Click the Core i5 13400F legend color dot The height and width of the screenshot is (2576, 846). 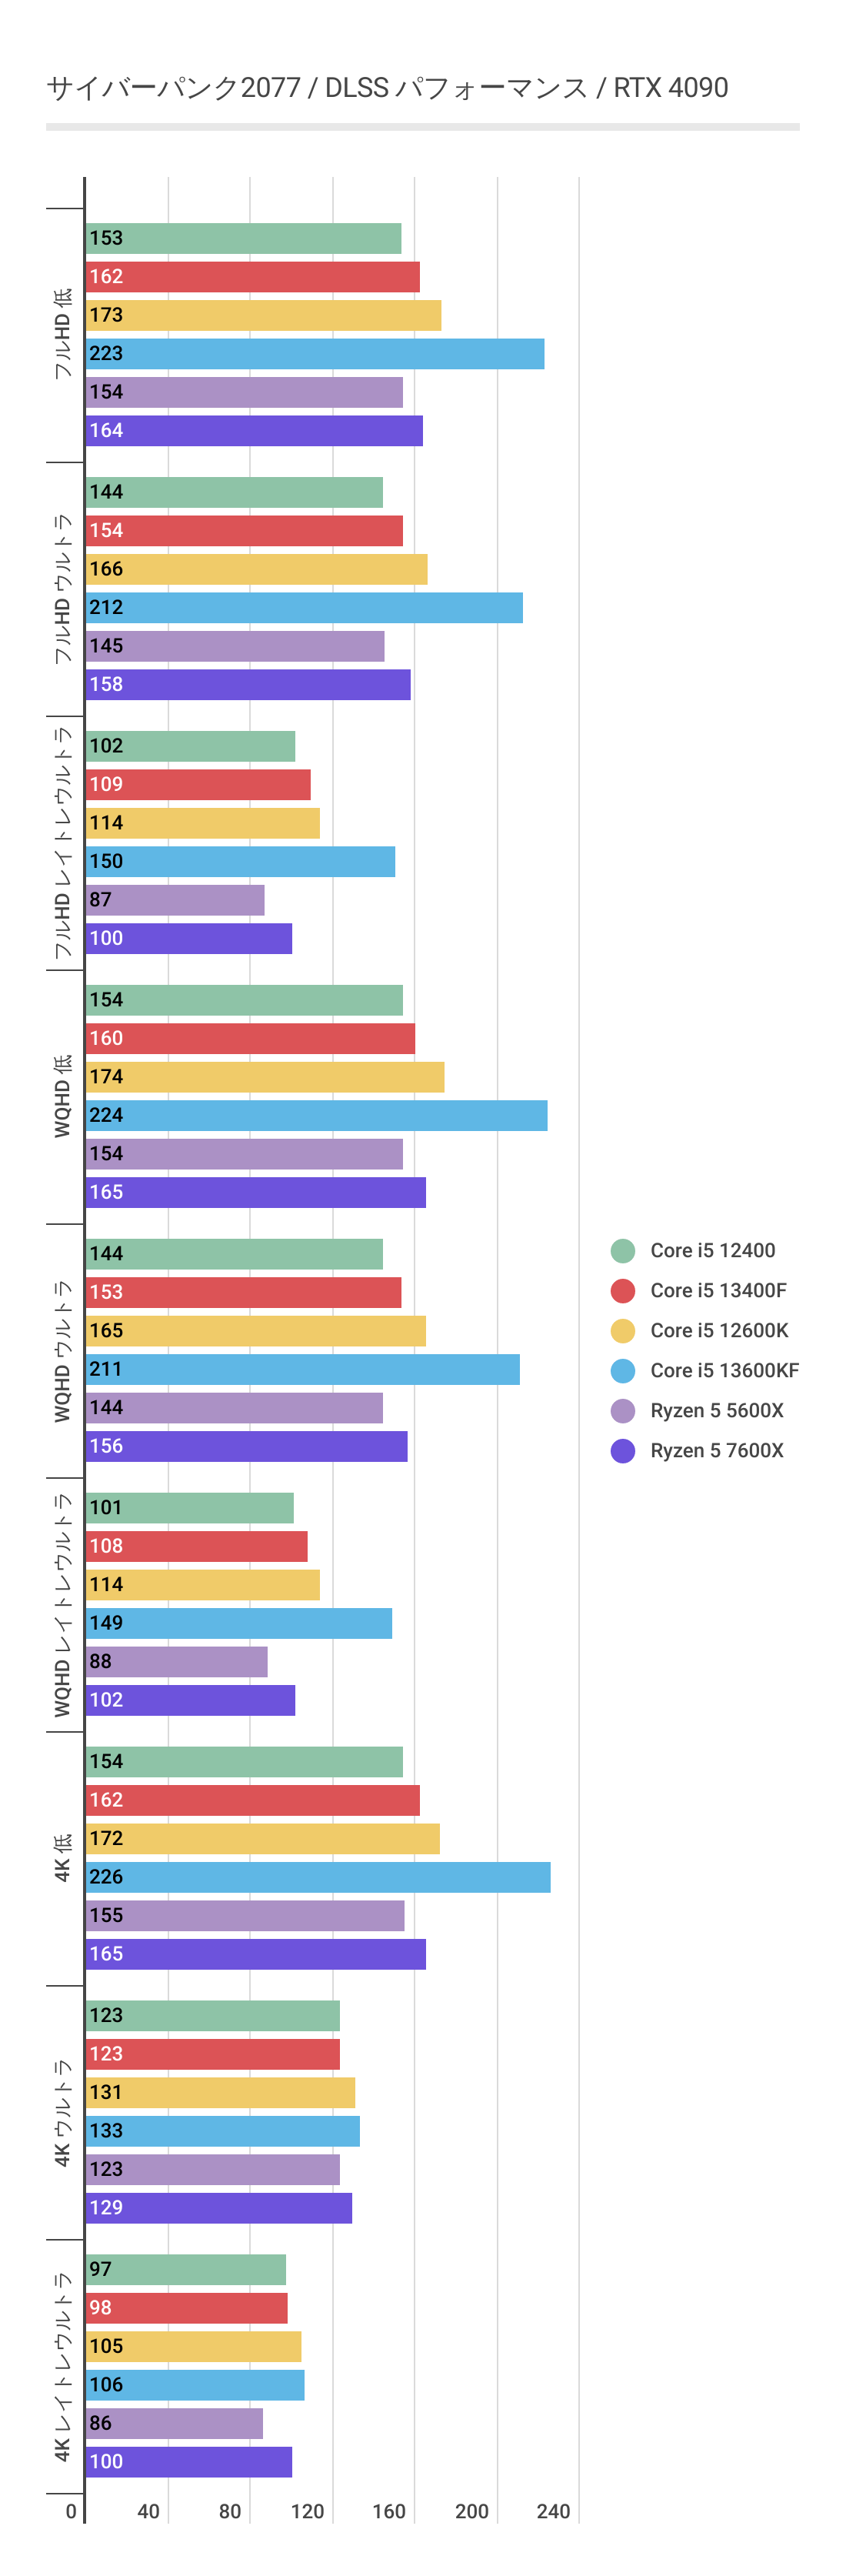point(622,1290)
